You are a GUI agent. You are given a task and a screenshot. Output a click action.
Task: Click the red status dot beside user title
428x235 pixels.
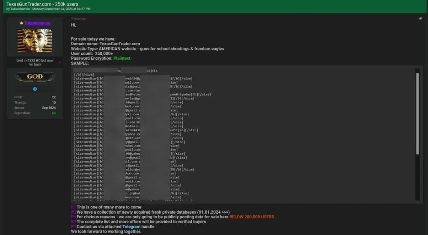60,62
